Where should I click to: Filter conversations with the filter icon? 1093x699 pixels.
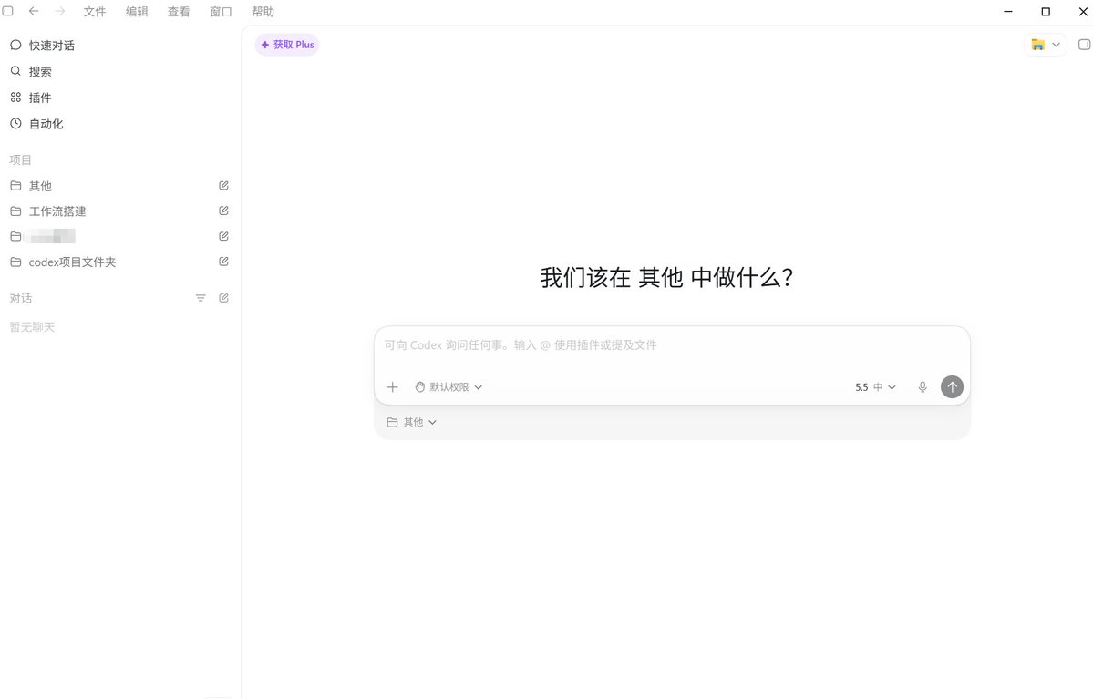201,298
